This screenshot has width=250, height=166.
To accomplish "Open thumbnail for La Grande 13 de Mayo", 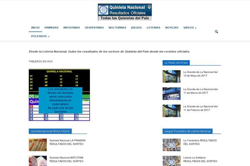I will 172,76.
